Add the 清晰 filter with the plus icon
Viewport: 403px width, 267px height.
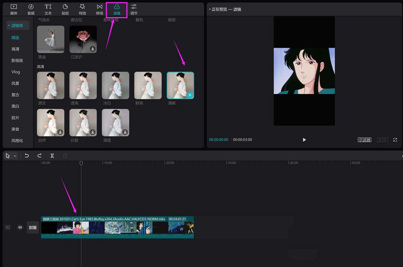[x=190, y=95]
